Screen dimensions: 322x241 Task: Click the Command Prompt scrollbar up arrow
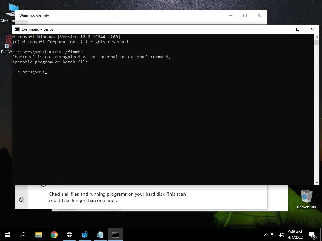pos(317,37)
